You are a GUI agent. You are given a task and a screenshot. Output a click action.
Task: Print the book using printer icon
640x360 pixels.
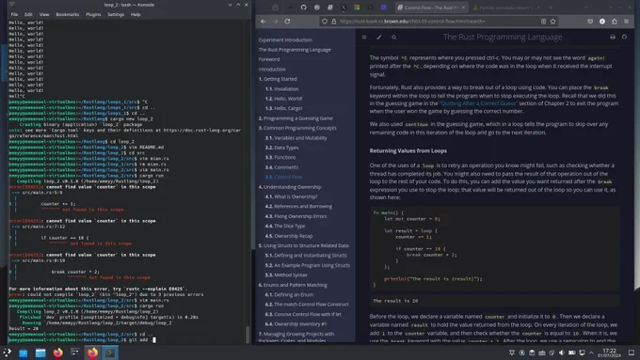pyautogui.click(x=613, y=37)
